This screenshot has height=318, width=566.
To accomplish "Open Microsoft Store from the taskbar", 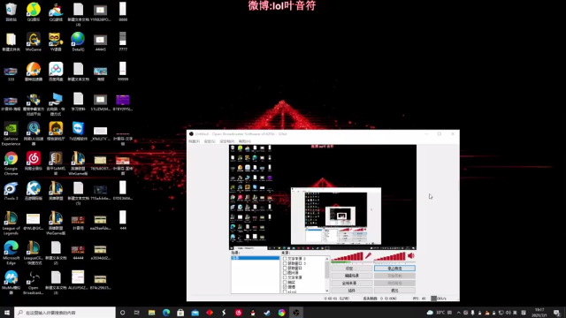I will click(180, 313).
